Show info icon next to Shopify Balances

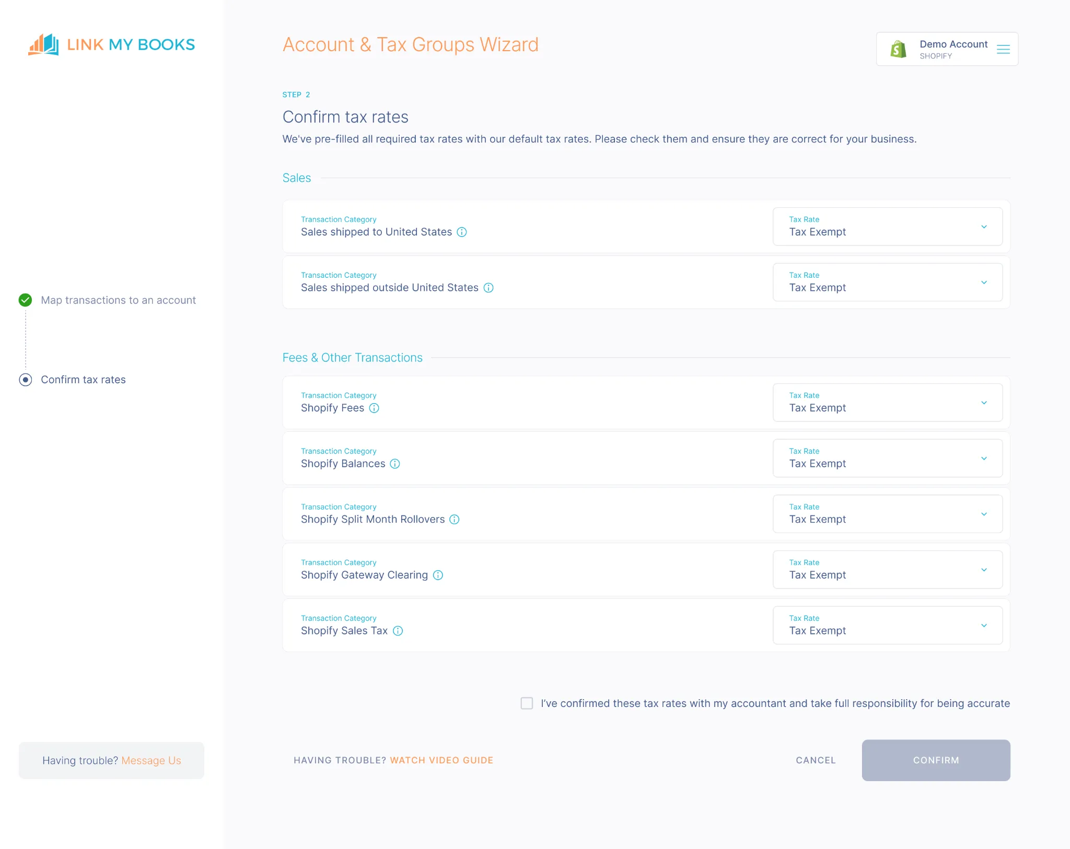click(395, 464)
